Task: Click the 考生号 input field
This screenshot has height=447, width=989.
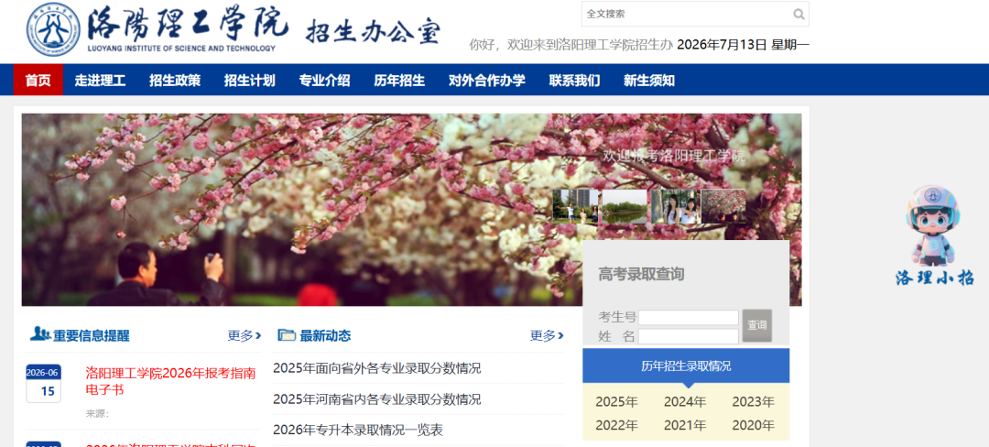Action: (688, 318)
